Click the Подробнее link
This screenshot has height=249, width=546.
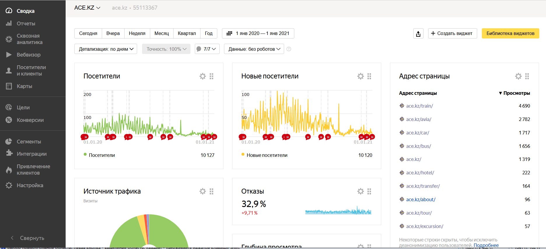tap(486, 245)
